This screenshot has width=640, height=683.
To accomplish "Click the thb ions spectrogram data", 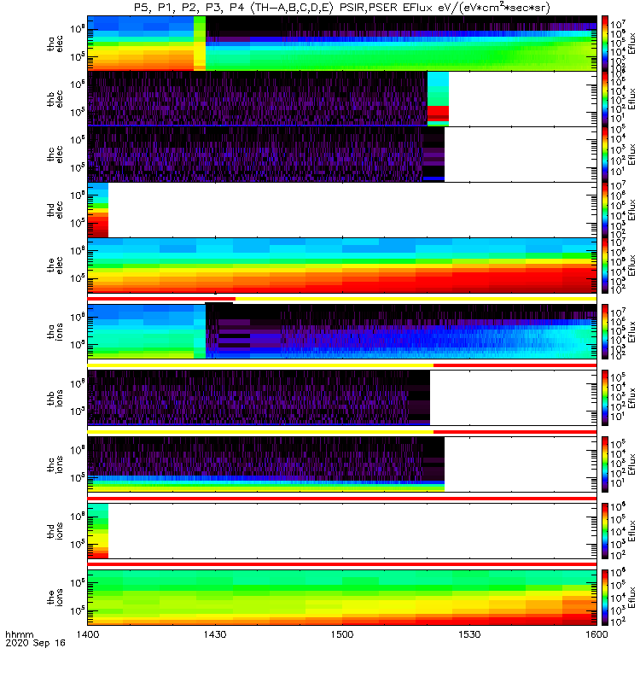I will (259, 398).
